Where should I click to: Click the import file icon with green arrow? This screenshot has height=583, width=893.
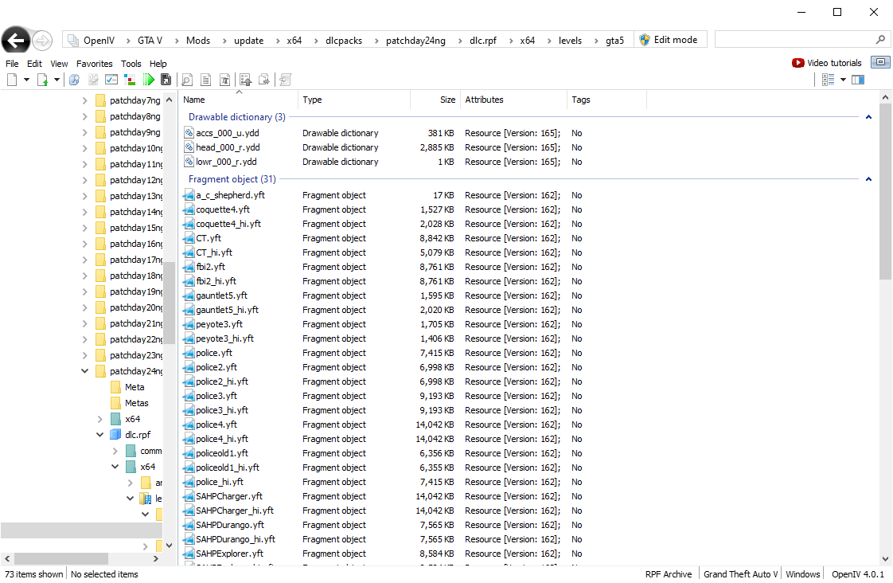click(43, 80)
